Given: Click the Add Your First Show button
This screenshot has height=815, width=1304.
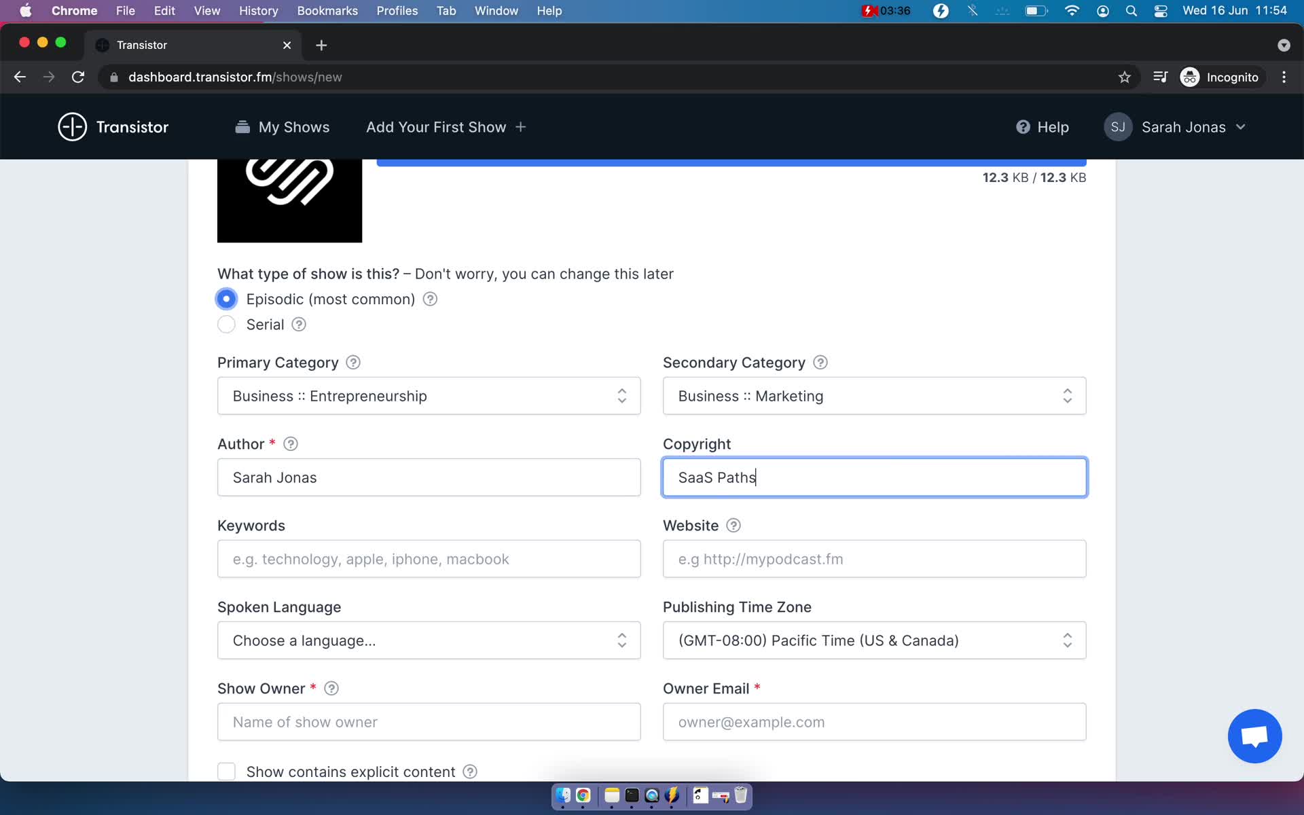Looking at the screenshot, I should click(445, 127).
